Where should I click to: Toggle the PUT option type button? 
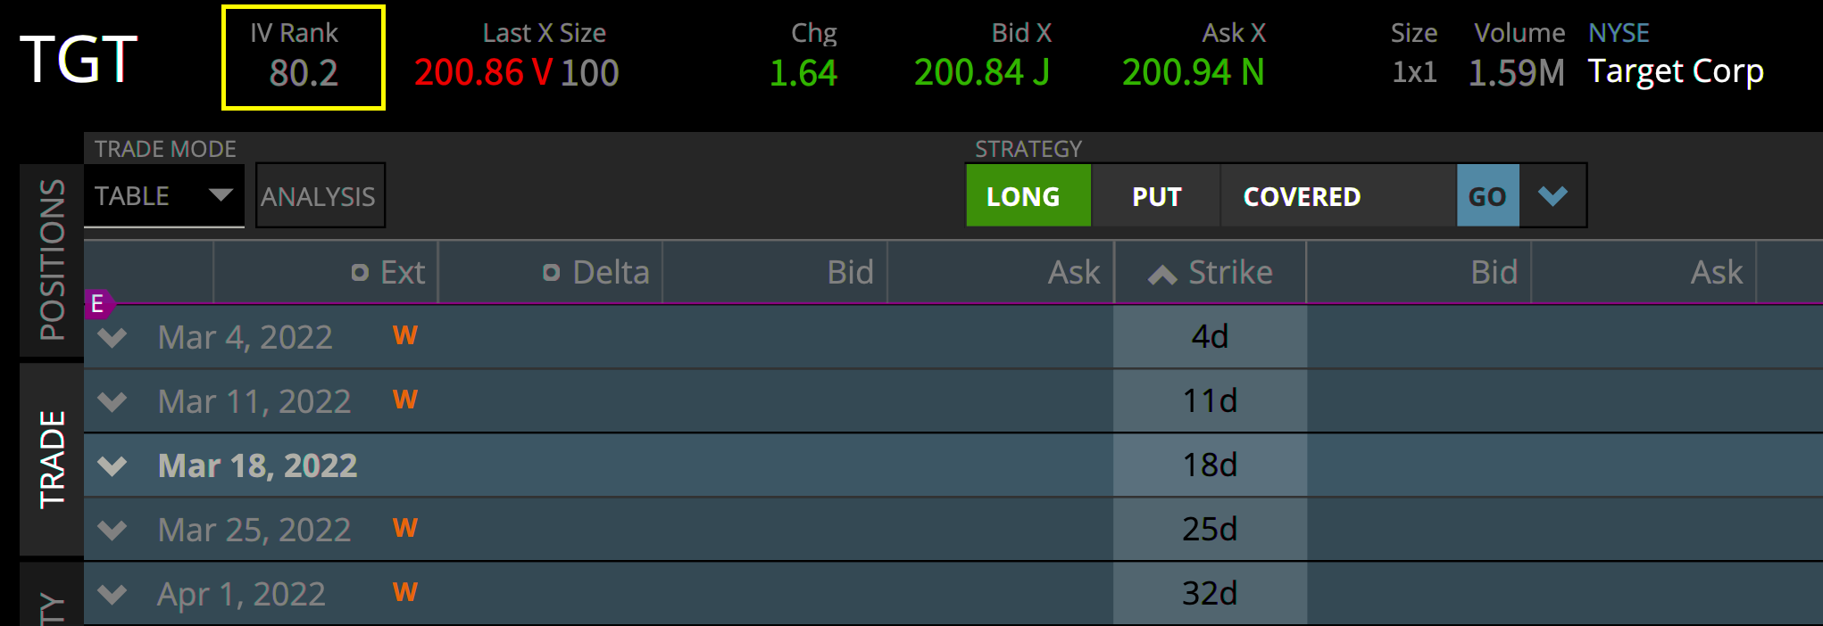(x=1156, y=196)
